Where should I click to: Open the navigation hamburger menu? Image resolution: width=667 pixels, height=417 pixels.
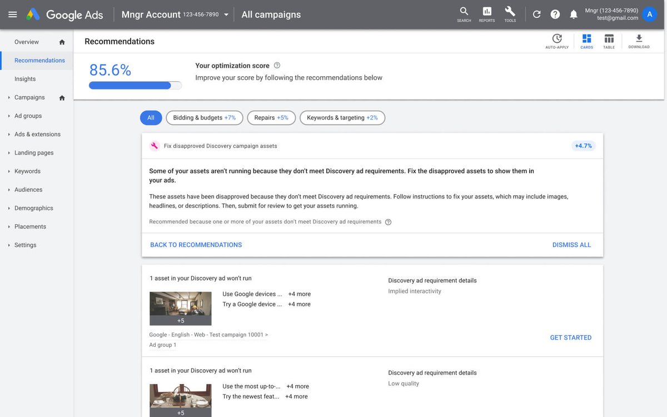[12, 14]
